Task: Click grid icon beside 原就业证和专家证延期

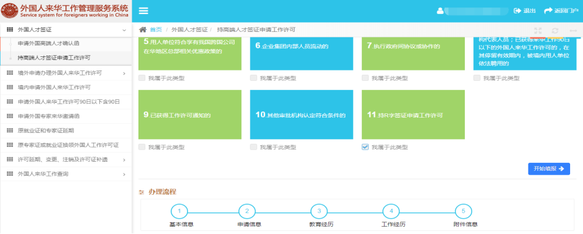Action: click(x=10, y=130)
